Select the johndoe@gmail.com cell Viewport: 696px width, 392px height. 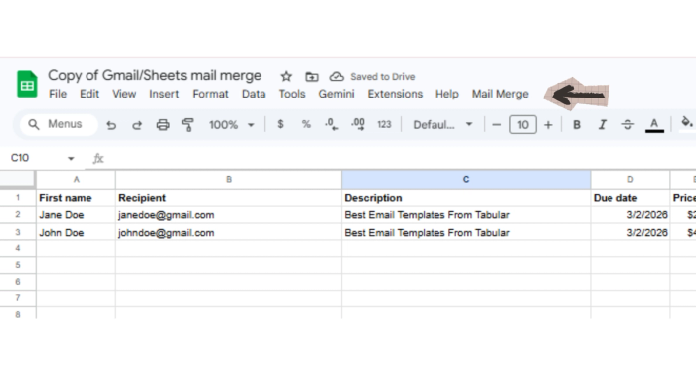tap(229, 232)
